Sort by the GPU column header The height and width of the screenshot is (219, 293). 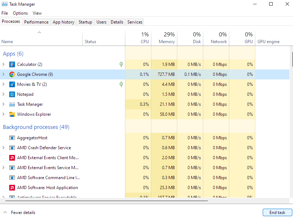click(242, 38)
